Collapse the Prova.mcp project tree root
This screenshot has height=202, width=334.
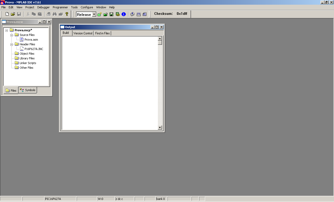coord(7,30)
